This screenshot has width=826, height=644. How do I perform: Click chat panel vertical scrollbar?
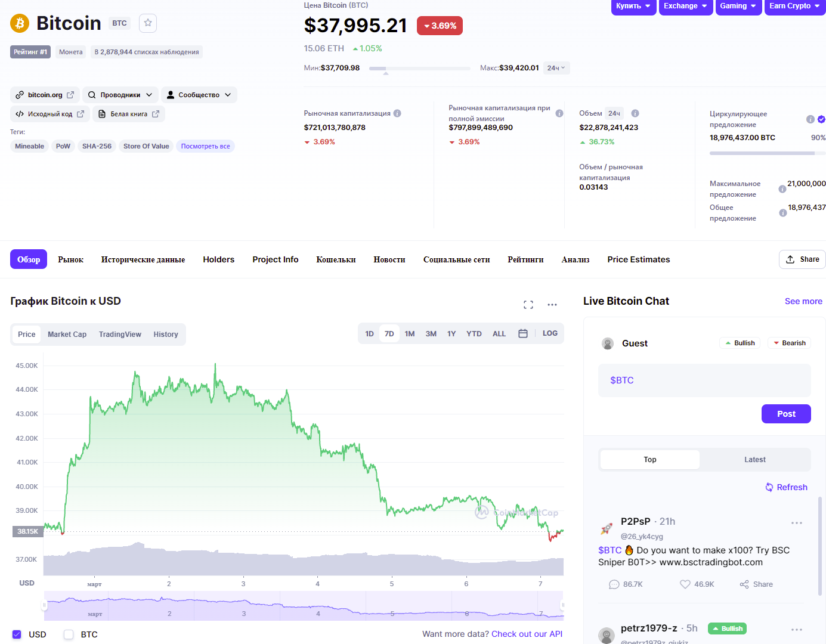click(820, 546)
